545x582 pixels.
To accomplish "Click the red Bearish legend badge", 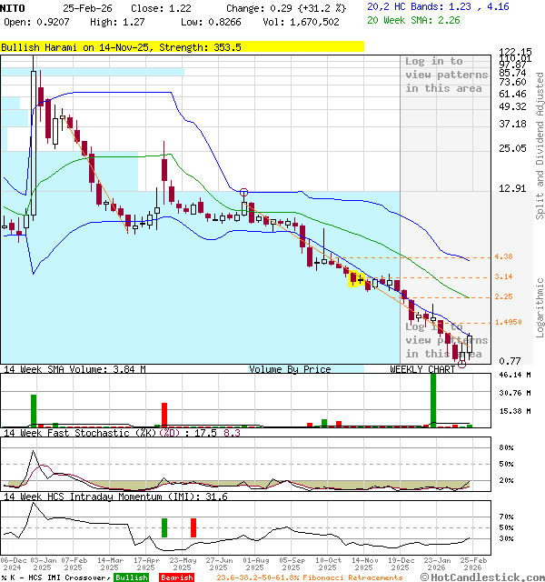I will [x=174, y=577].
